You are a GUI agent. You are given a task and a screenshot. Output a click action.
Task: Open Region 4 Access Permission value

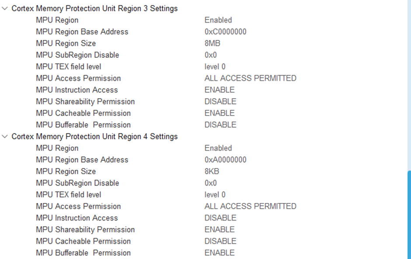click(x=250, y=206)
